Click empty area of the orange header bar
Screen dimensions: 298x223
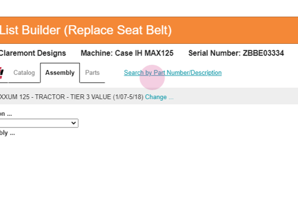click(x=234, y=30)
